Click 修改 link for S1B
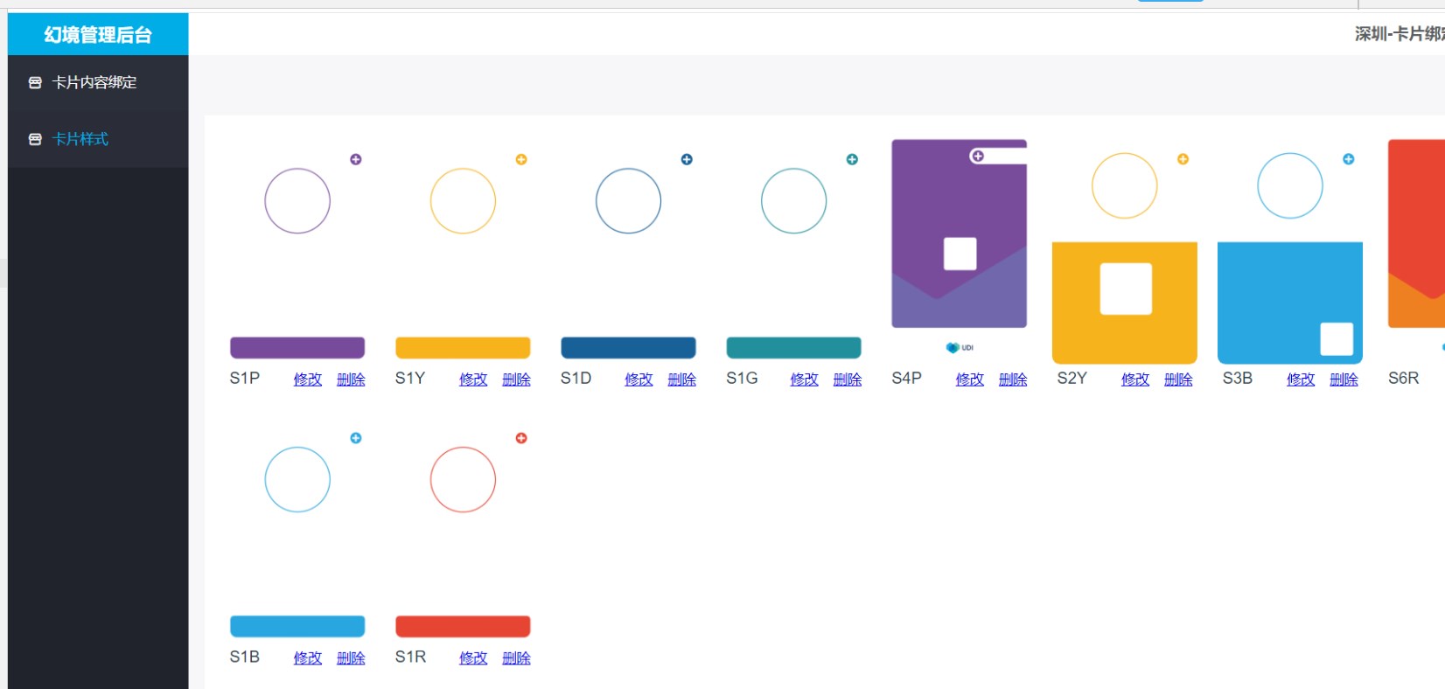The height and width of the screenshot is (689, 1445). click(308, 658)
